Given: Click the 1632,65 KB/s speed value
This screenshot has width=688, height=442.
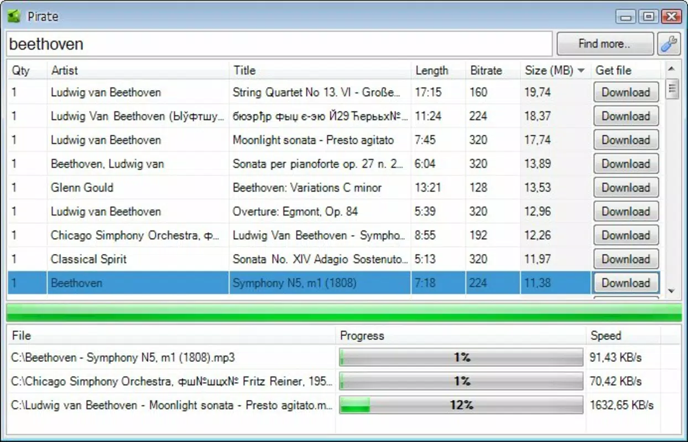Looking at the screenshot, I should point(622,405).
